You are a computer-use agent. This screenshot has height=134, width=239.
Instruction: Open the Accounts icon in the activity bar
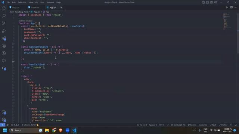click(4, 112)
